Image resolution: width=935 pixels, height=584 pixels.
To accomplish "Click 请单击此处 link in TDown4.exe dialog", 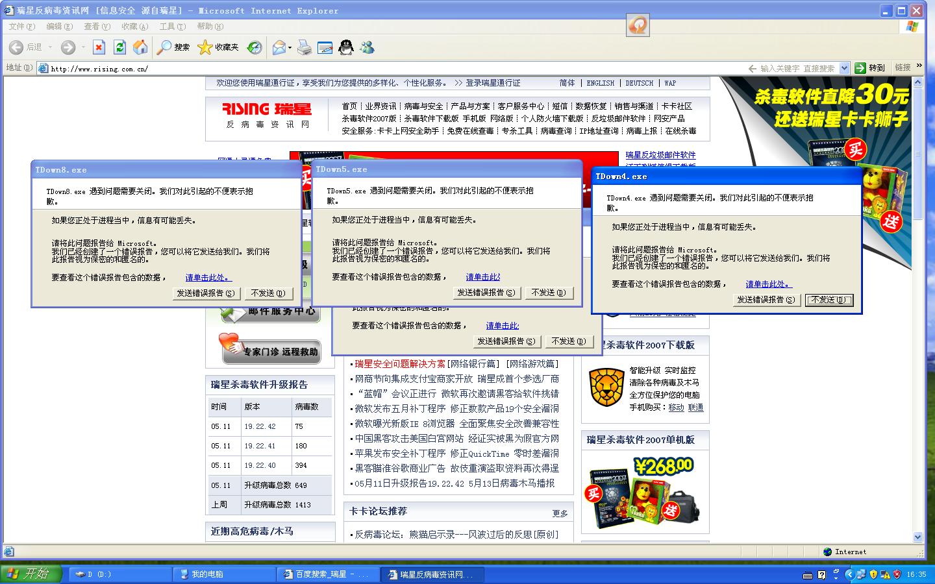I will [x=769, y=284].
